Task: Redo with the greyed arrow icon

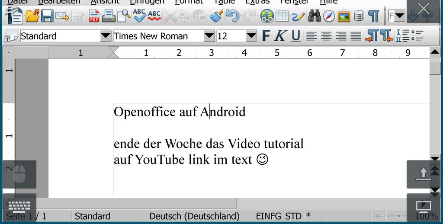Action: coord(249,16)
